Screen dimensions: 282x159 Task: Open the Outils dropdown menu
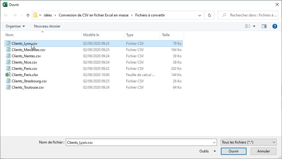click(207, 151)
